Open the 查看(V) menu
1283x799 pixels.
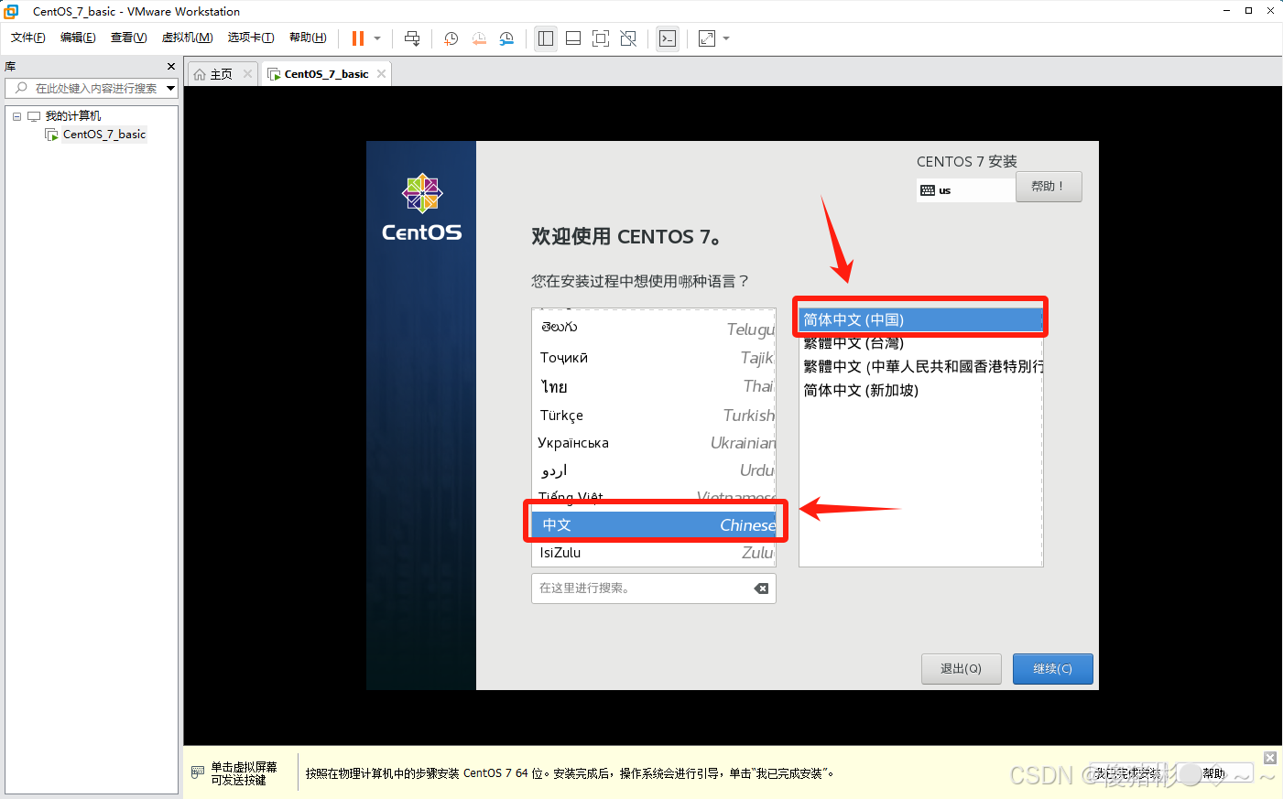[x=129, y=38]
